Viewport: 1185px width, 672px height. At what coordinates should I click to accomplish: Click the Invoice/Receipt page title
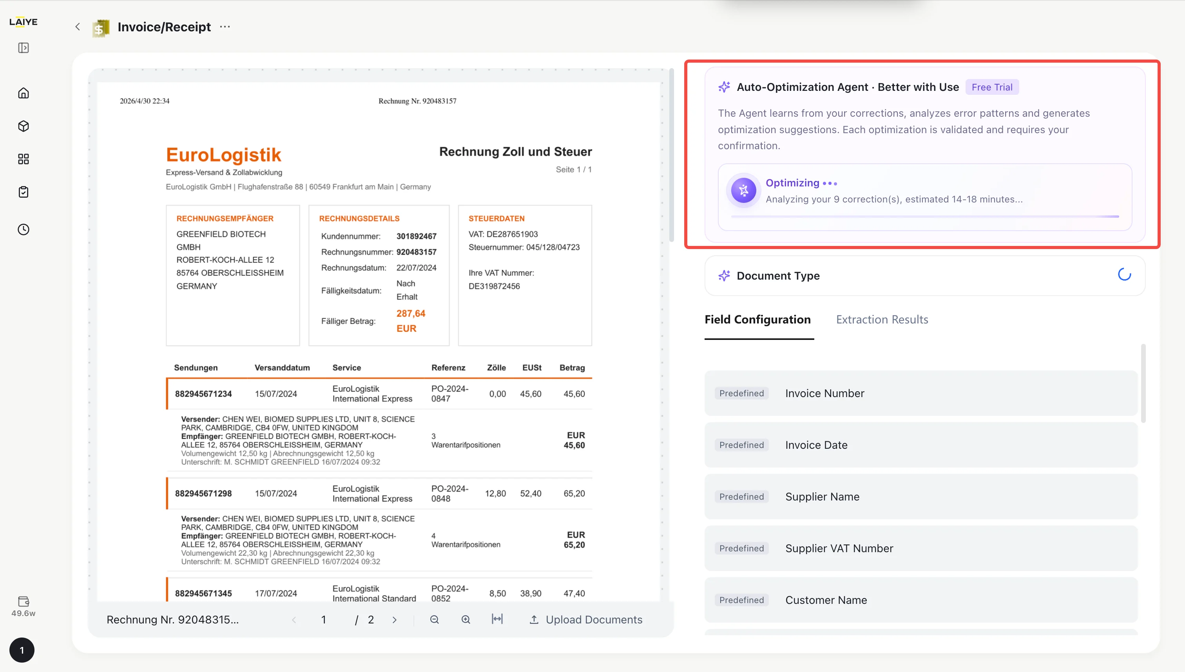point(164,27)
